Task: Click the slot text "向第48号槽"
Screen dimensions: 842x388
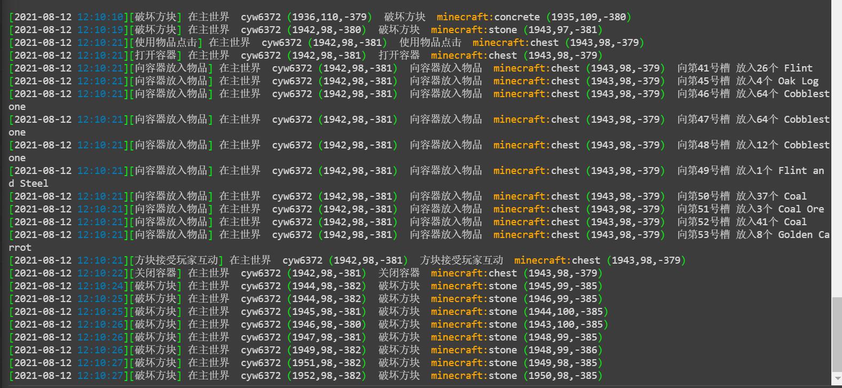Action: (x=703, y=145)
